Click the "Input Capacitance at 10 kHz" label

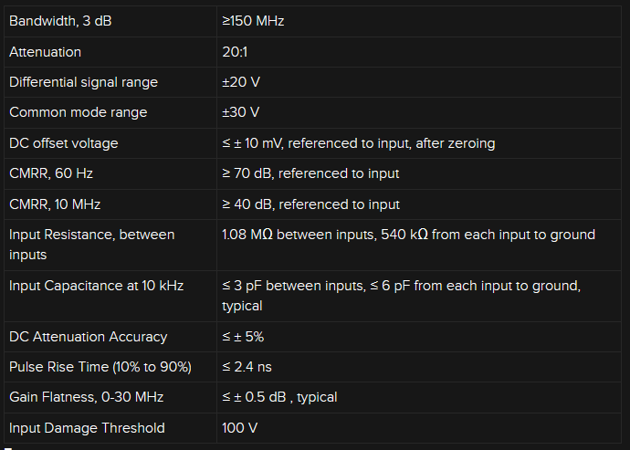(x=96, y=286)
